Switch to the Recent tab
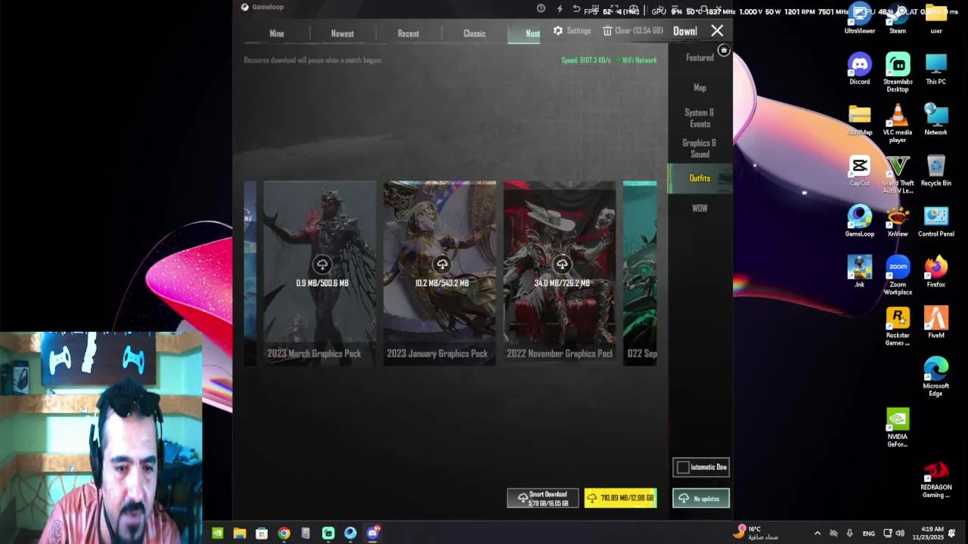Viewport: 968px width, 544px height. point(408,33)
